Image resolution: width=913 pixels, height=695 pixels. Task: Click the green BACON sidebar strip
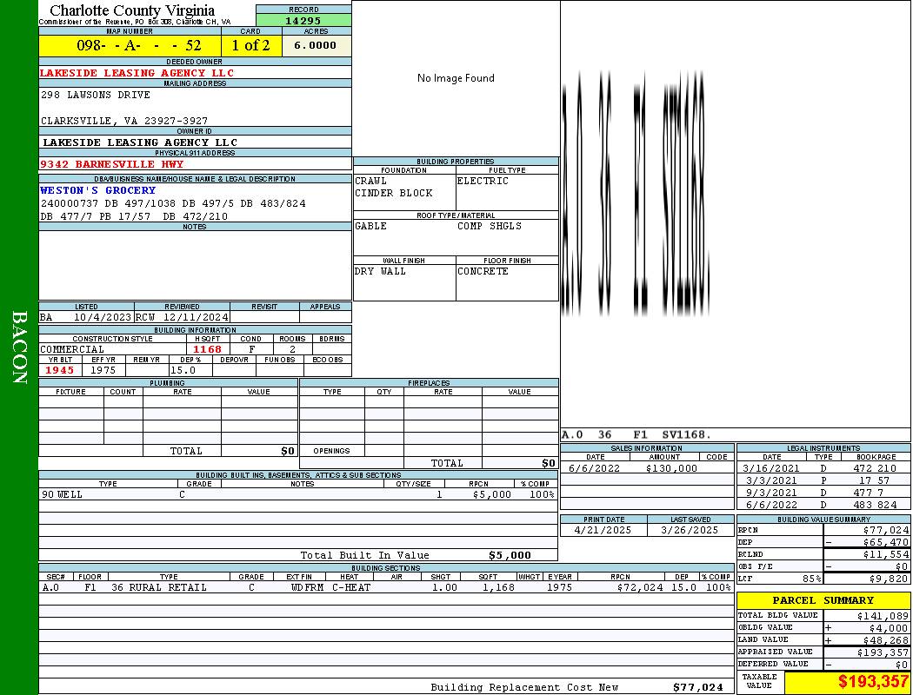(19, 347)
